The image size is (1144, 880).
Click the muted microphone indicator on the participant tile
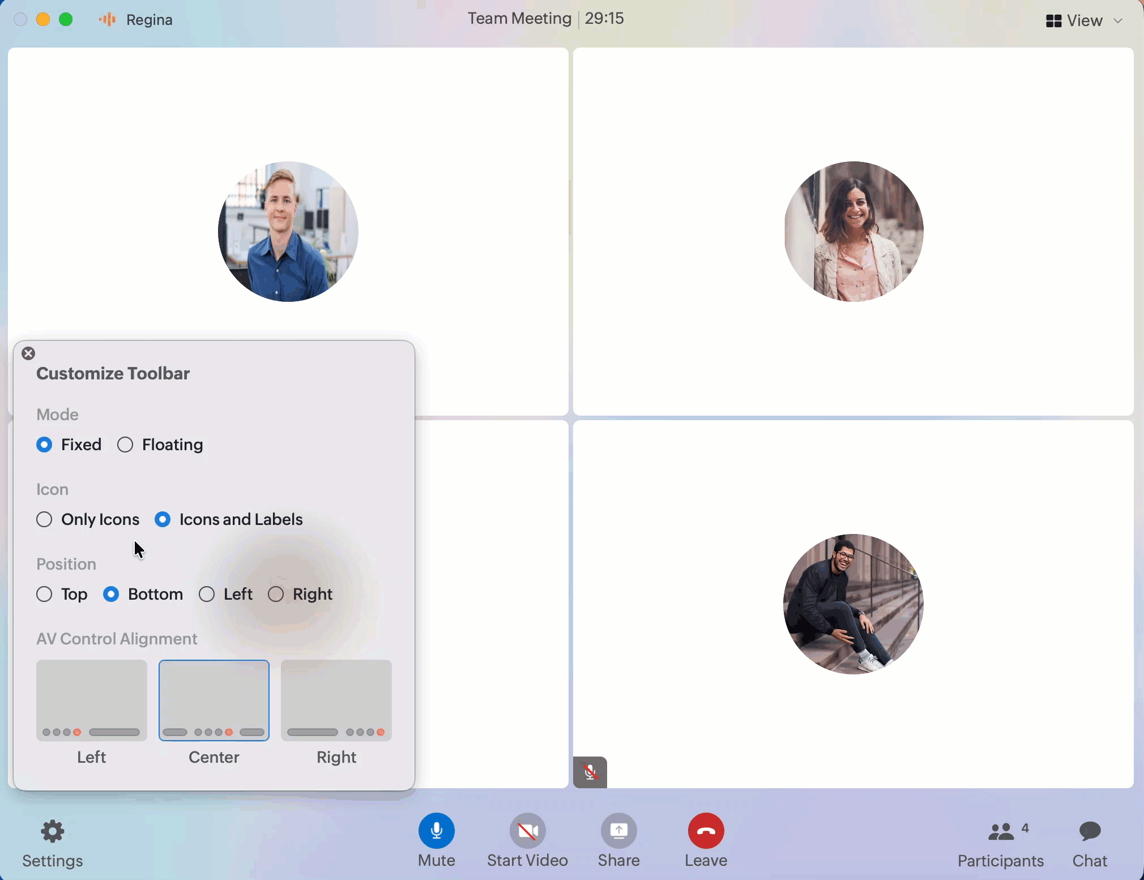pyautogui.click(x=590, y=772)
